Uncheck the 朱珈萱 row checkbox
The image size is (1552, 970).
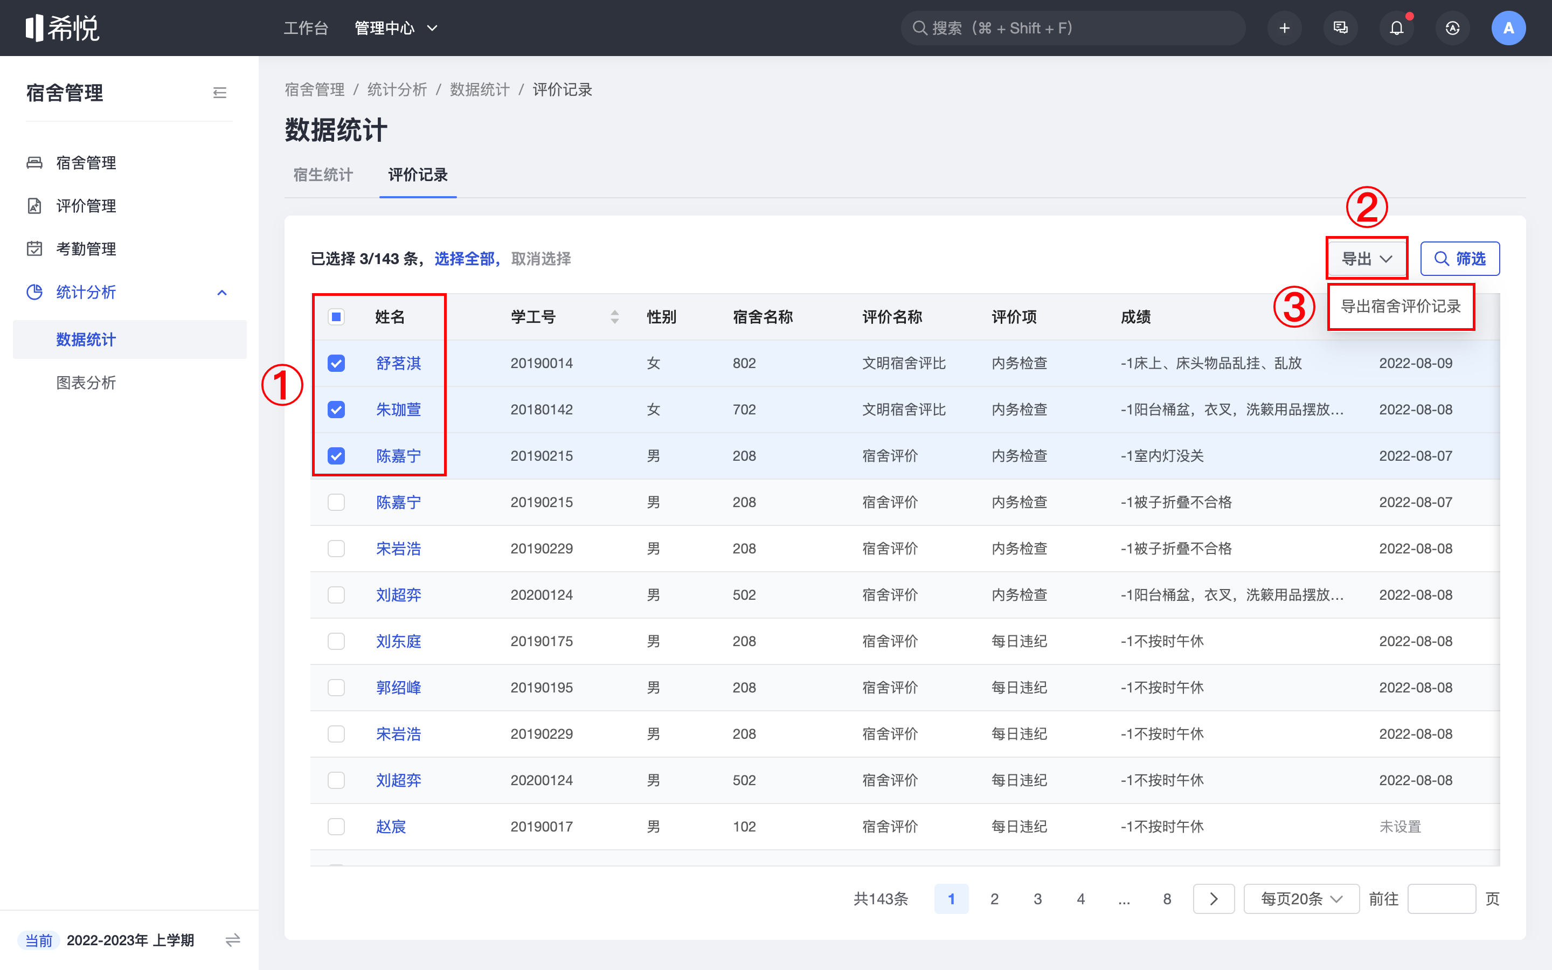coord(336,410)
